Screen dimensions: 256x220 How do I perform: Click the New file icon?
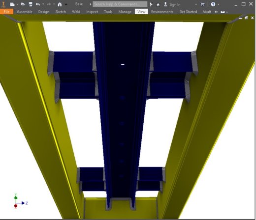(x=12, y=4)
